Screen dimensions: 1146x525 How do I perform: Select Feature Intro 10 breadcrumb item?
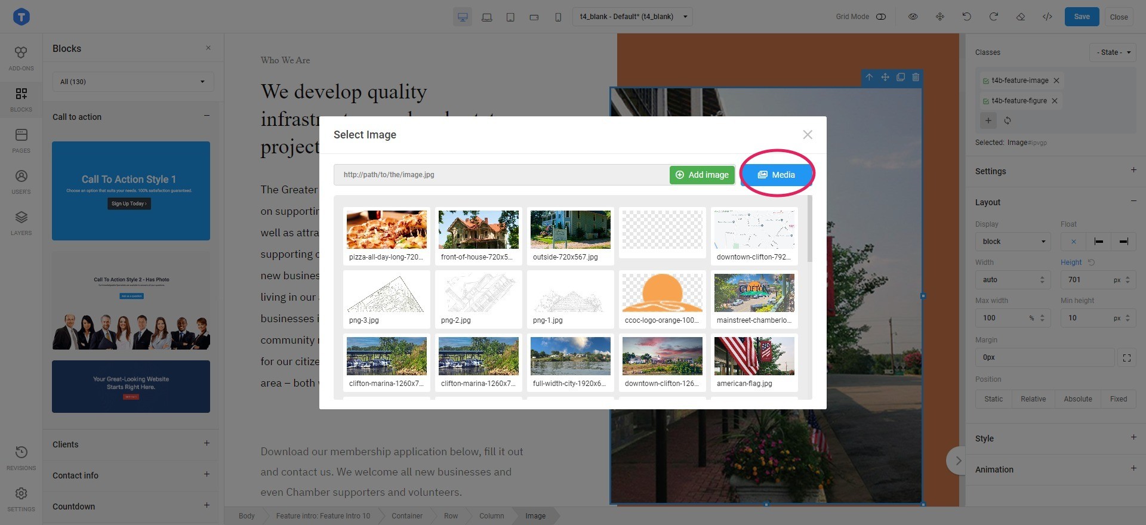[323, 516]
